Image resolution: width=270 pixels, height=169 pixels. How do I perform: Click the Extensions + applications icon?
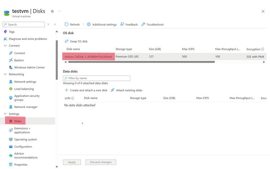[x=11, y=130]
